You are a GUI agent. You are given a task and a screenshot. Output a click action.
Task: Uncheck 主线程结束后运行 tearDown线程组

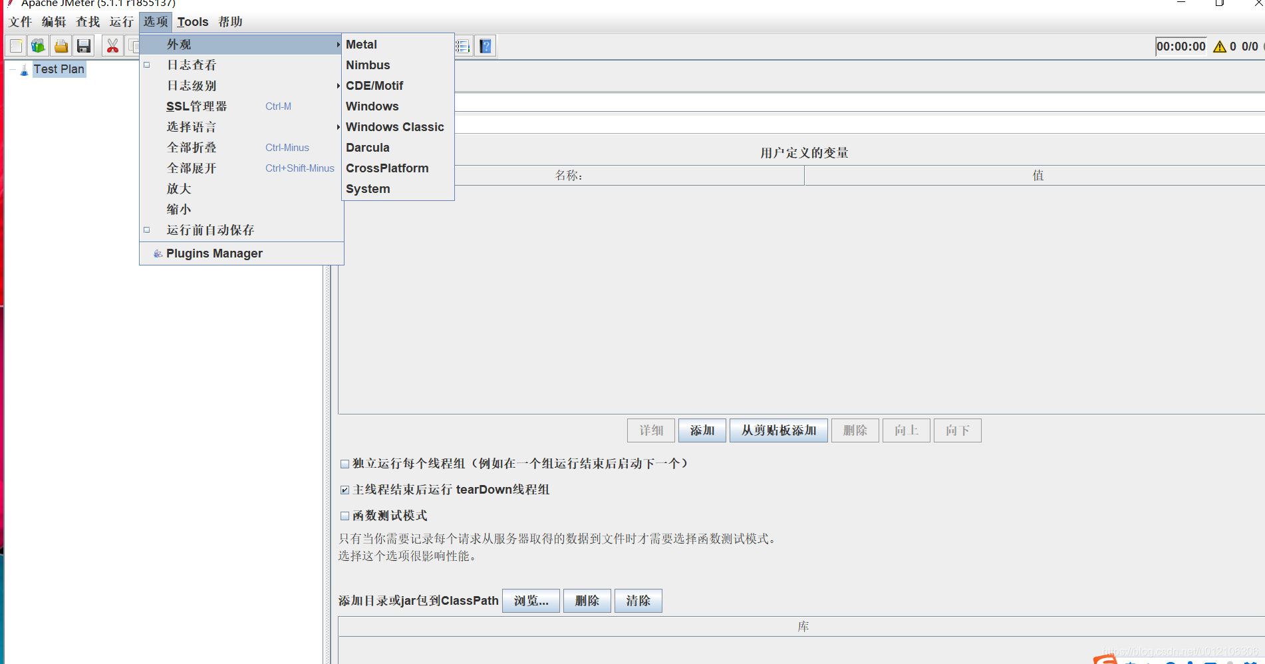(345, 490)
